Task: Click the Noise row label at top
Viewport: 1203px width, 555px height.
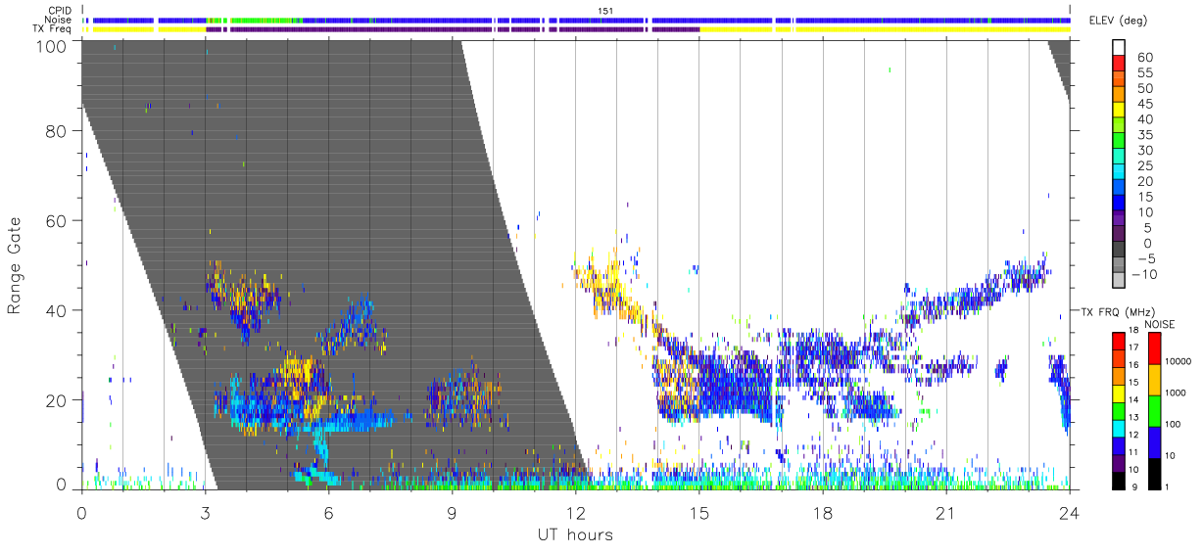Action: [x=60, y=20]
